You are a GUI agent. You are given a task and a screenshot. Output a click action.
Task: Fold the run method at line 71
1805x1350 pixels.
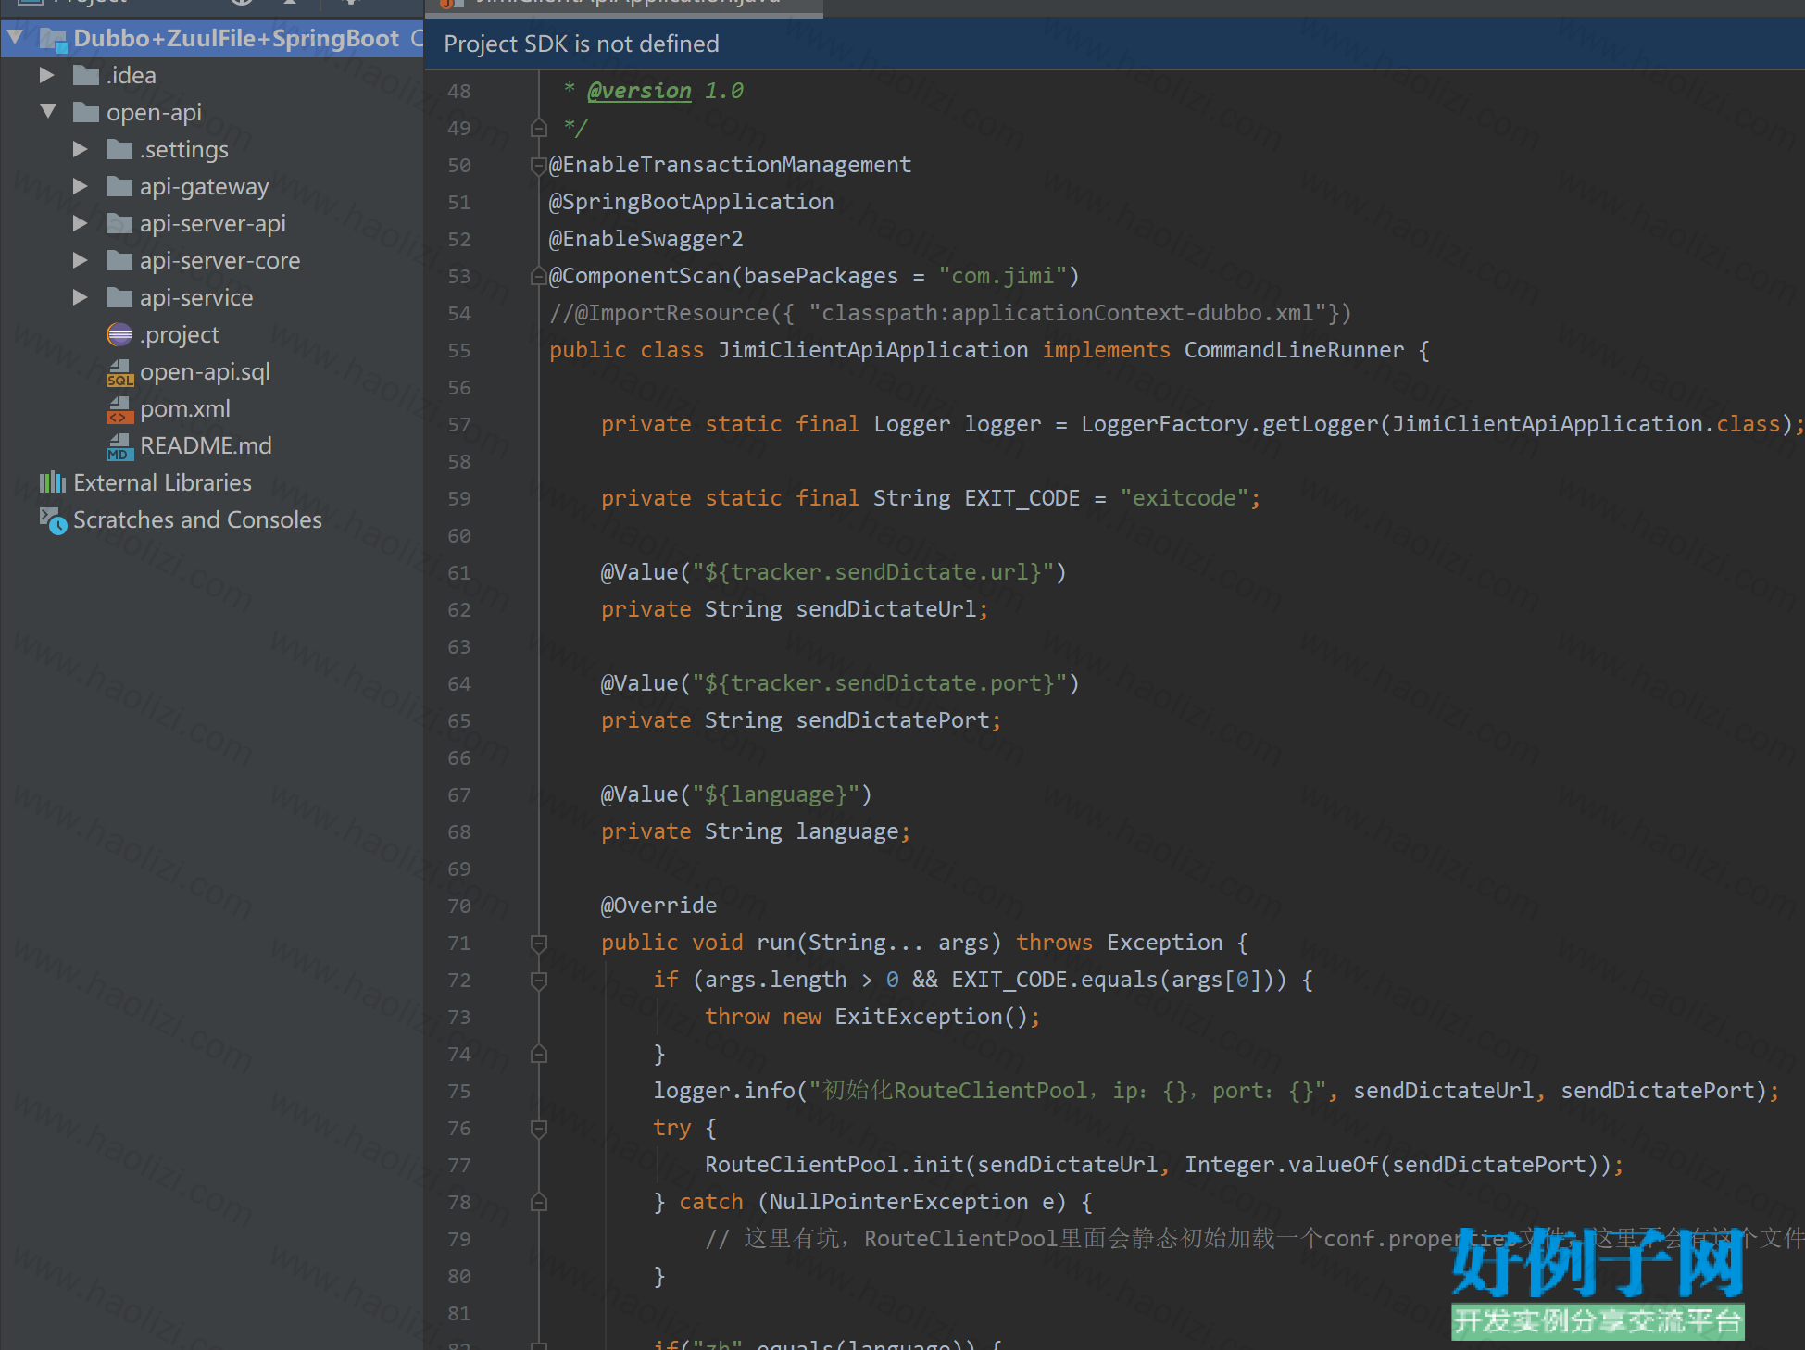(539, 943)
